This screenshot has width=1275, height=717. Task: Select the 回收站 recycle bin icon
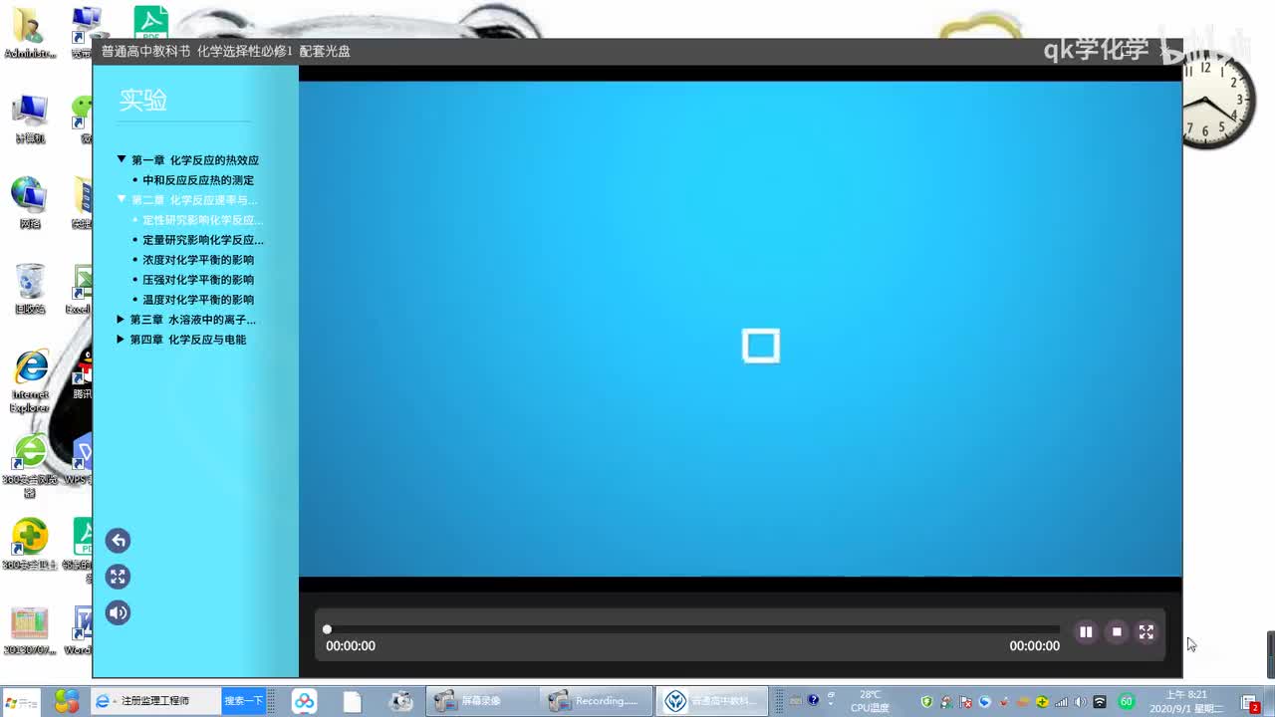30,289
